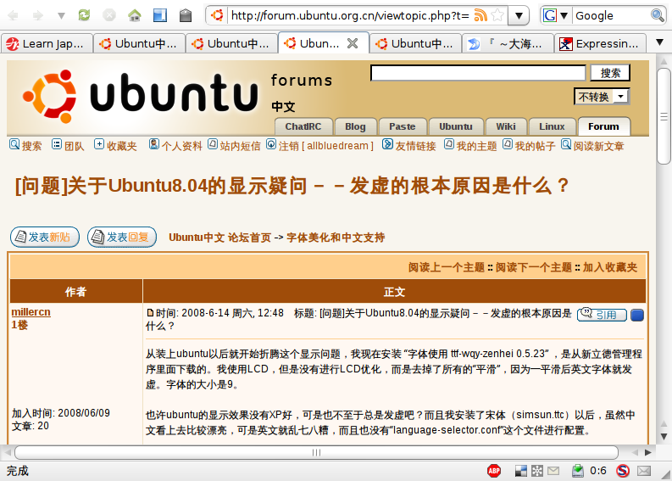This screenshot has width=672, height=481.
Task: Click the vertical scrollbar down arrow
Action: click(664, 436)
